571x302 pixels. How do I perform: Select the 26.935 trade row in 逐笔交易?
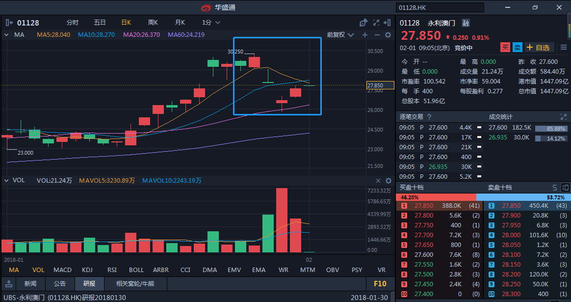440,166
